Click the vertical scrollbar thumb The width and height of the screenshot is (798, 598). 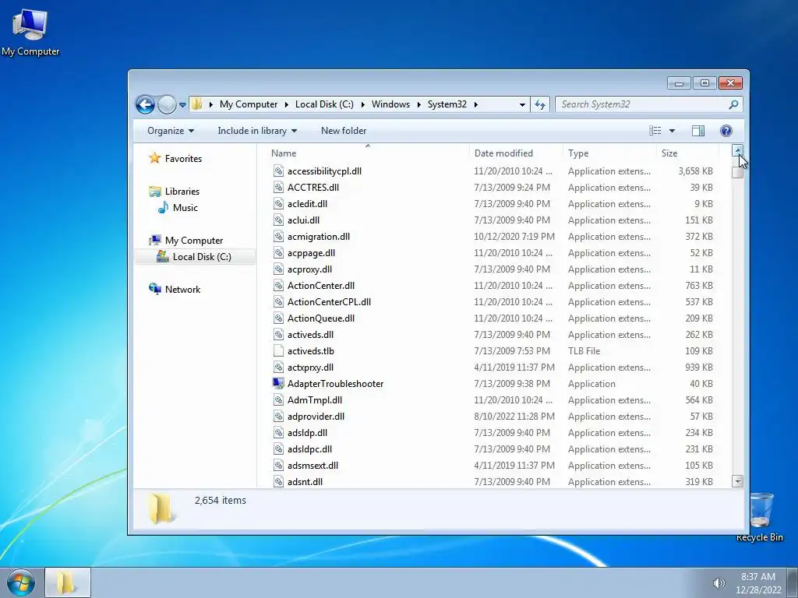737,172
